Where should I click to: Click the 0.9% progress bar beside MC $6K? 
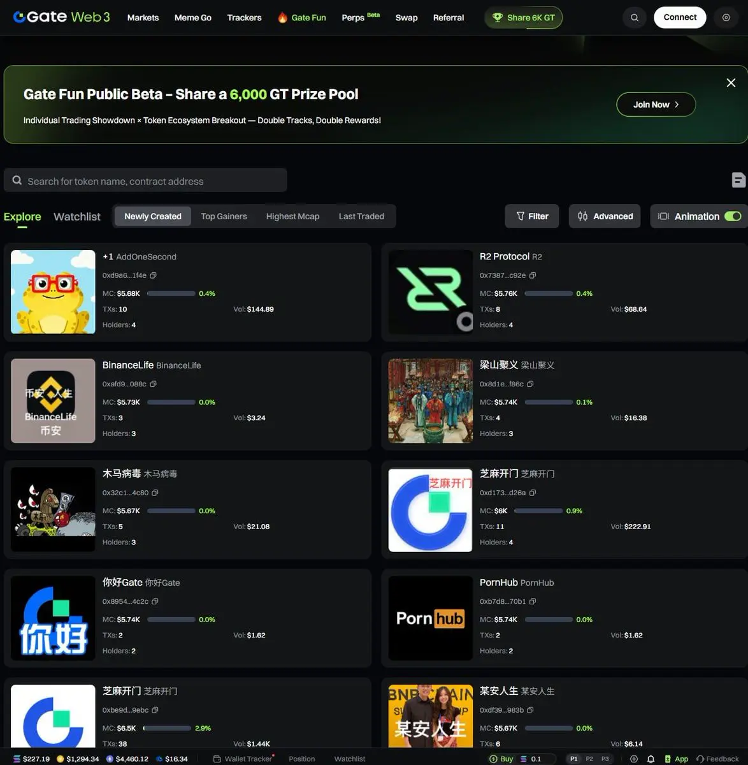pyautogui.click(x=539, y=511)
